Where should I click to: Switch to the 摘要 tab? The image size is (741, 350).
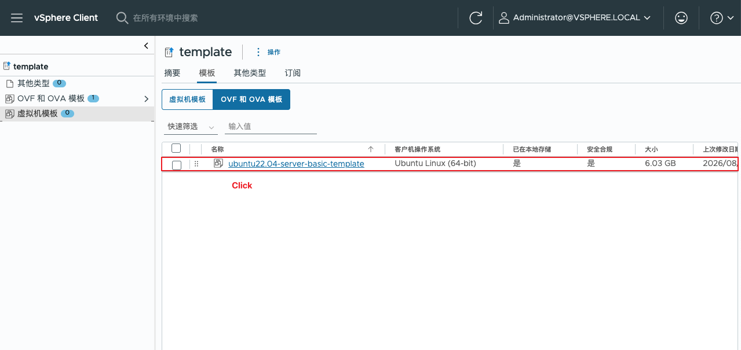click(172, 73)
